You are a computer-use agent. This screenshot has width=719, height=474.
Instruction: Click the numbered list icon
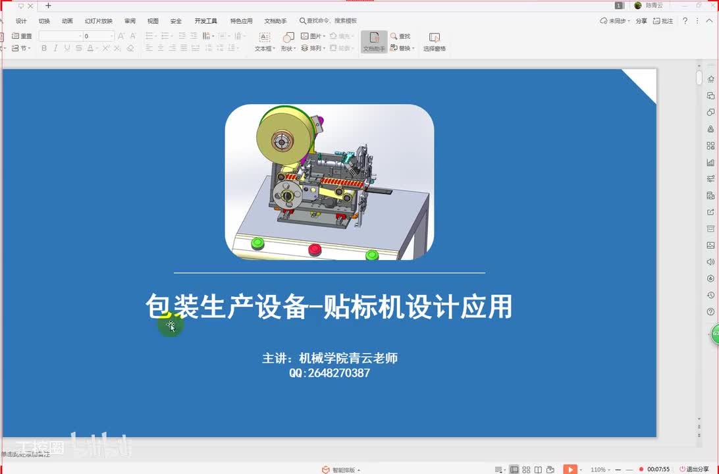click(165, 36)
